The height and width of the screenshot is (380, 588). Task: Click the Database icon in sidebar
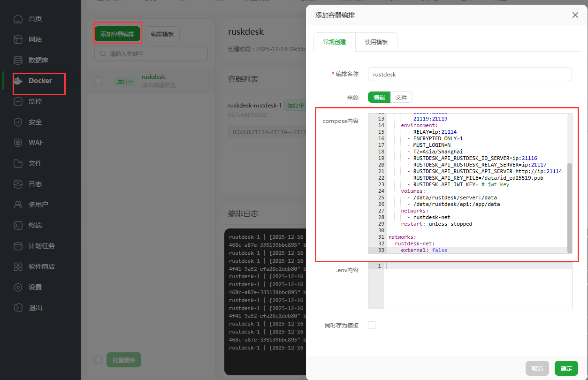pos(18,60)
